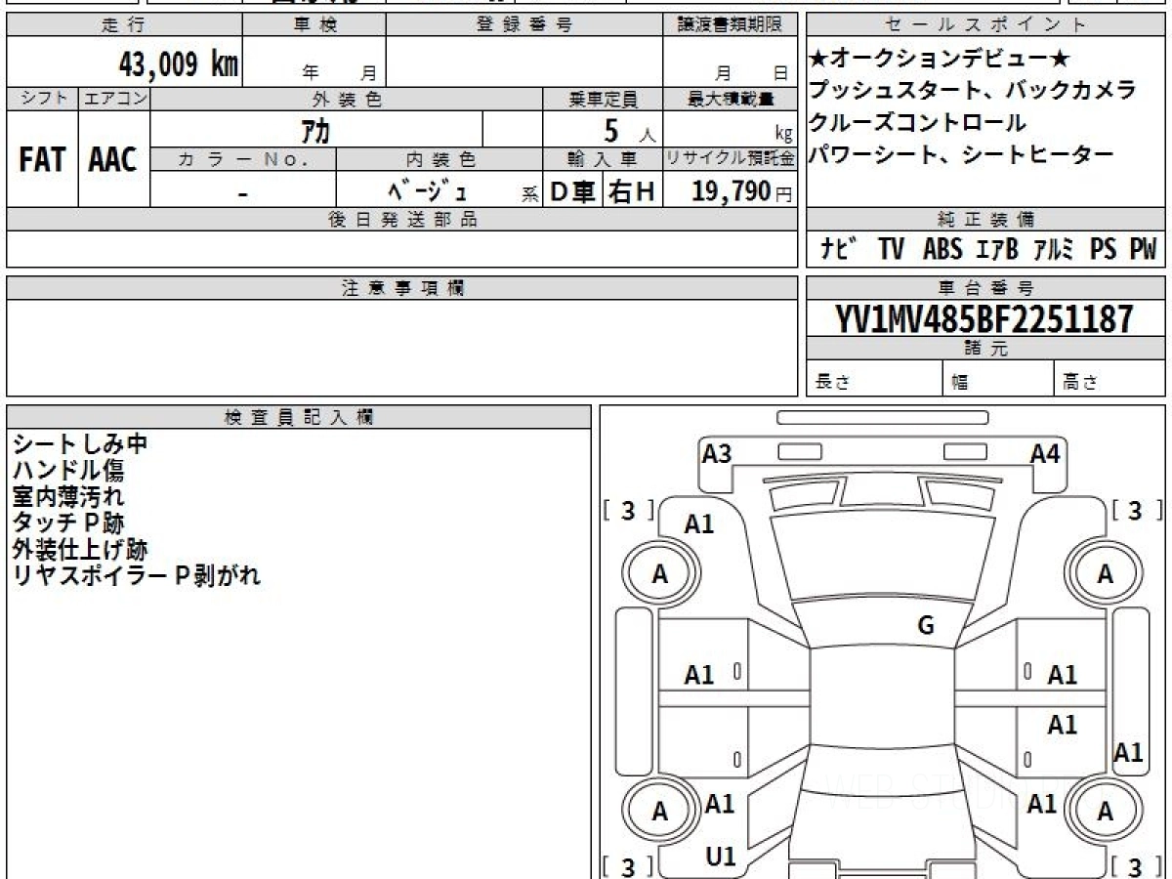Image resolution: width=1172 pixels, height=879 pixels.
Task: Click the カラーNo. header cell
Action: tap(243, 158)
